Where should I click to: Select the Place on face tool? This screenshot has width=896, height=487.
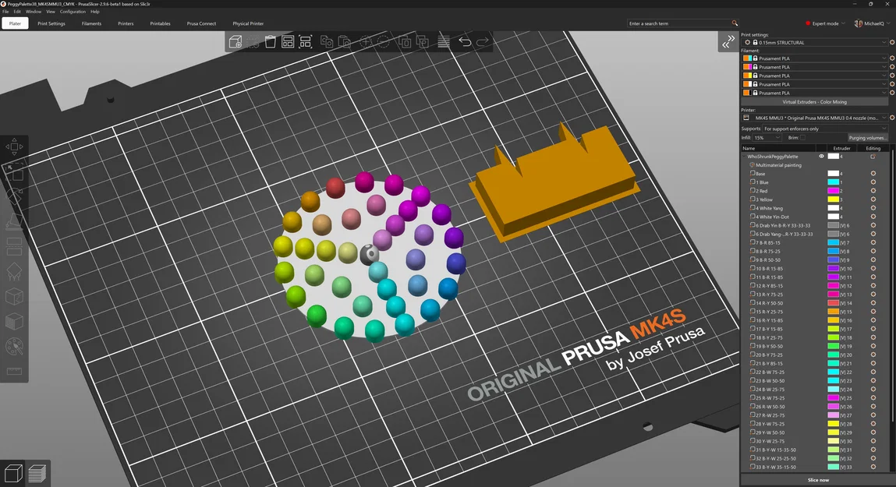click(x=14, y=221)
